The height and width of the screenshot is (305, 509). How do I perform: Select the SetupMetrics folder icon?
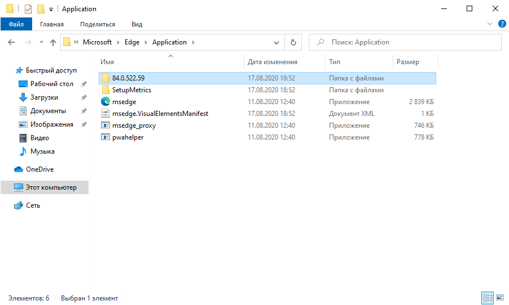point(106,89)
